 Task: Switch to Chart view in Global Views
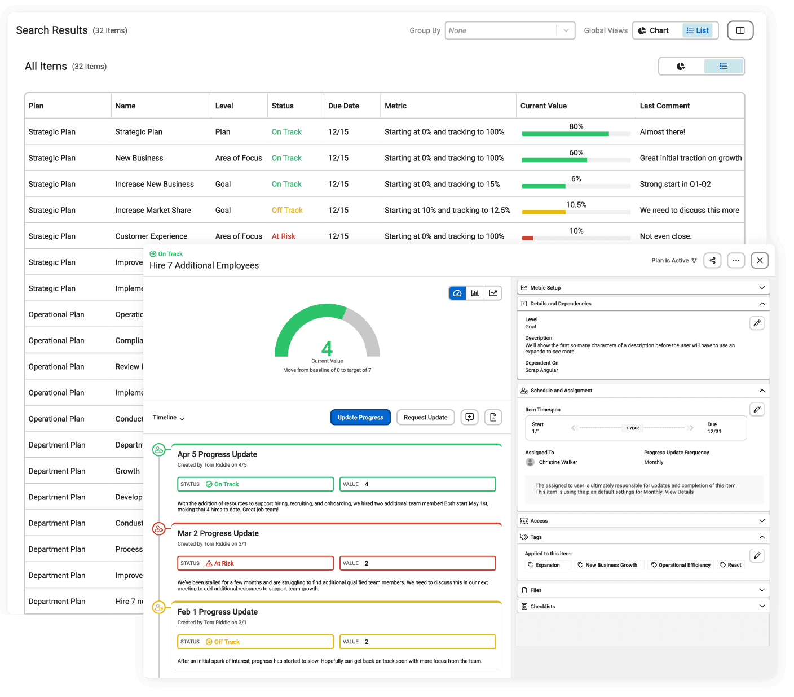656,30
